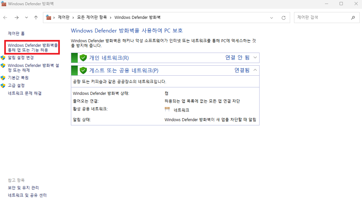Viewport: 362px width, 203px height.
Task: Open 네트워크 문제 해결 link
Action: click(x=25, y=93)
